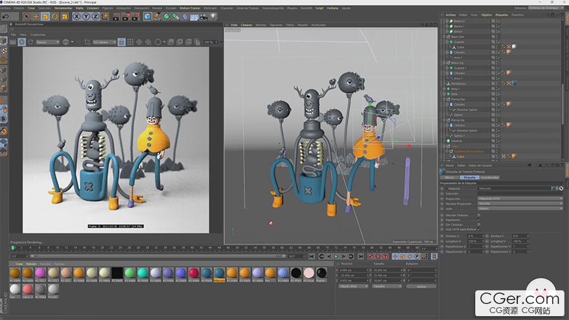
Task: Collapse Brazo Izq object group
Action: point(444,63)
